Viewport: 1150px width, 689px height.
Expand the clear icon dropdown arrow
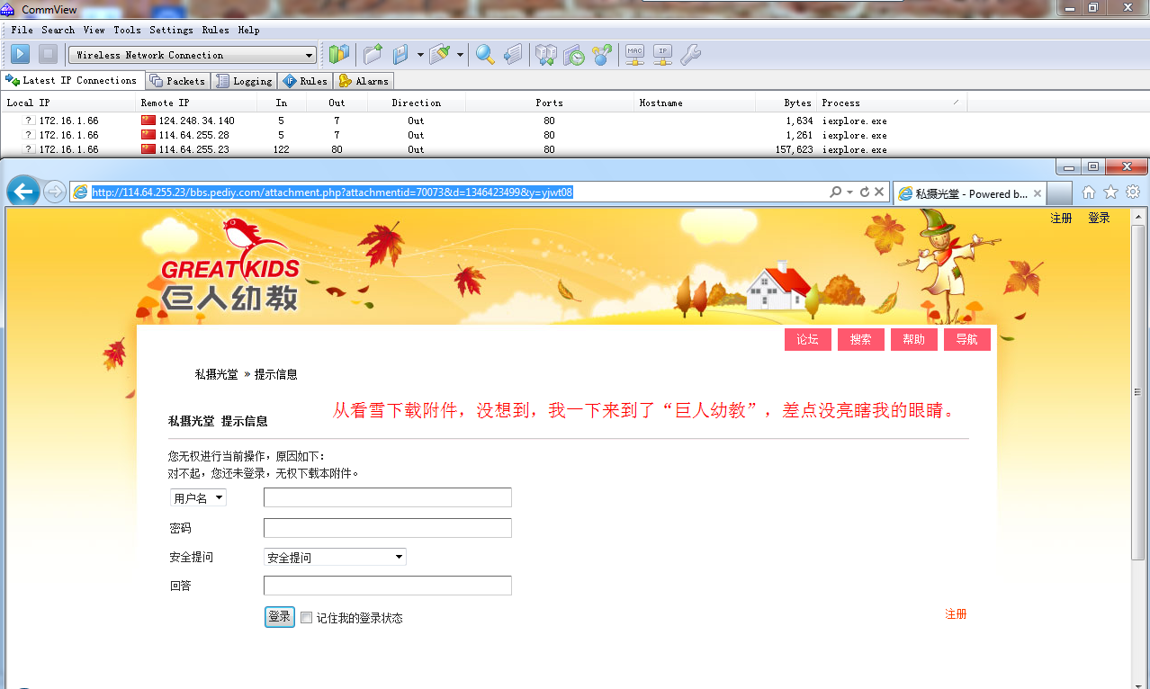pos(460,55)
